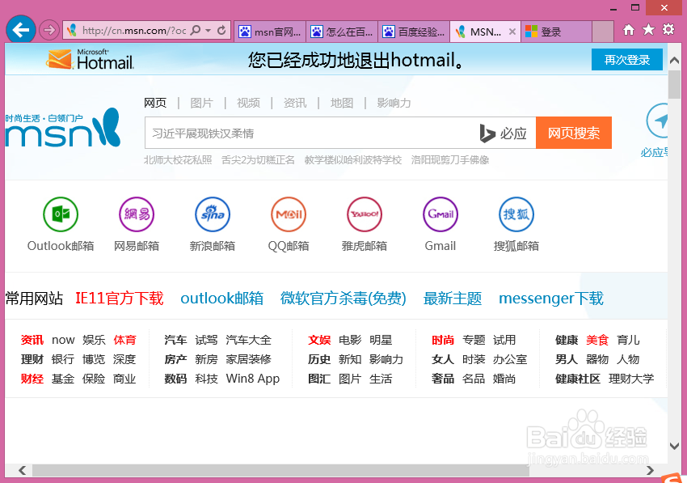Open 雅虎邮箱 using the Yahoo icon
Image resolution: width=687 pixels, height=483 pixels.
[x=364, y=214]
